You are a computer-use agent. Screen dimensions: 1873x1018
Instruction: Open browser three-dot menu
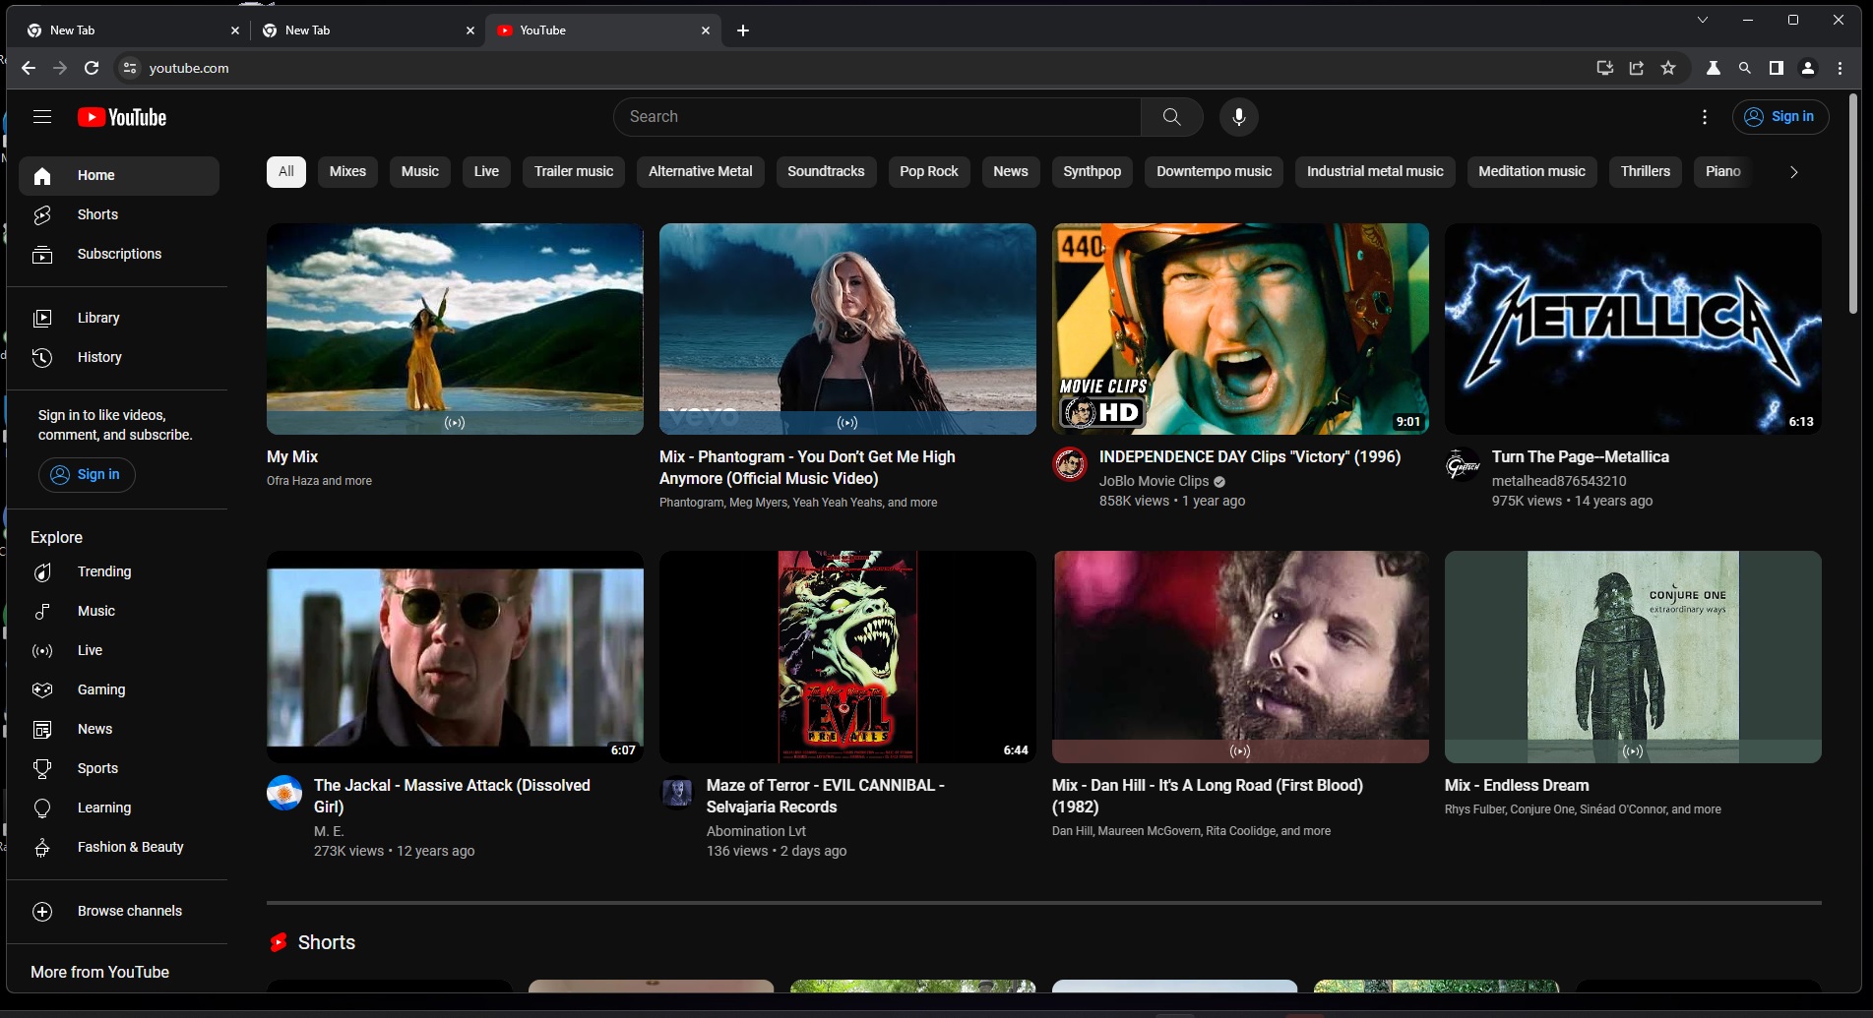(x=1840, y=68)
